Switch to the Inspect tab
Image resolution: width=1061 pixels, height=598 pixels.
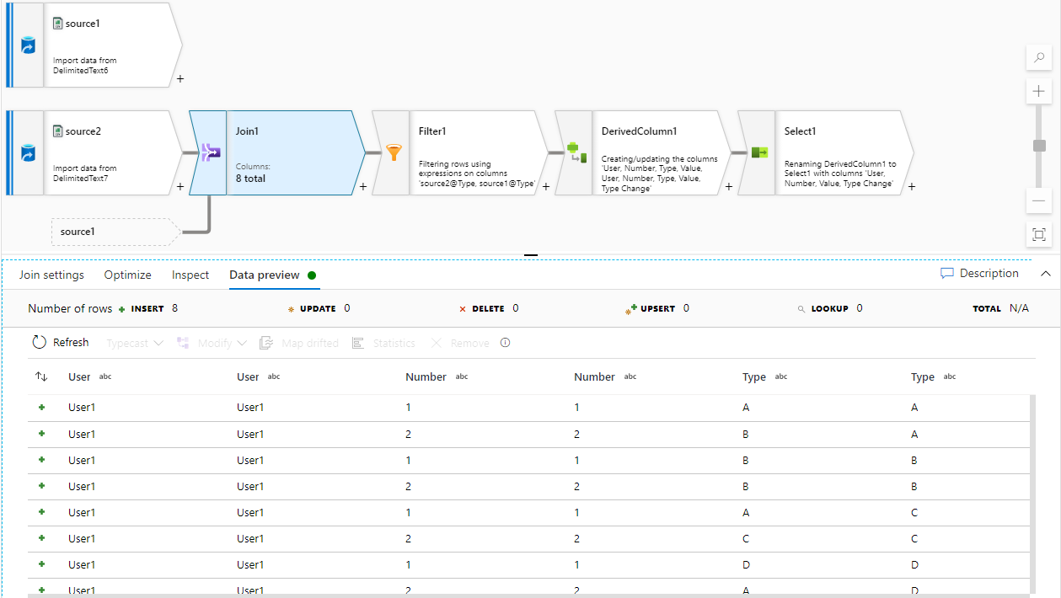[190, 275]
